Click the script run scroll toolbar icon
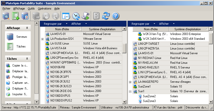Image resolution: width=214 pixels, height=111 pixels. [x=85, y=16]
